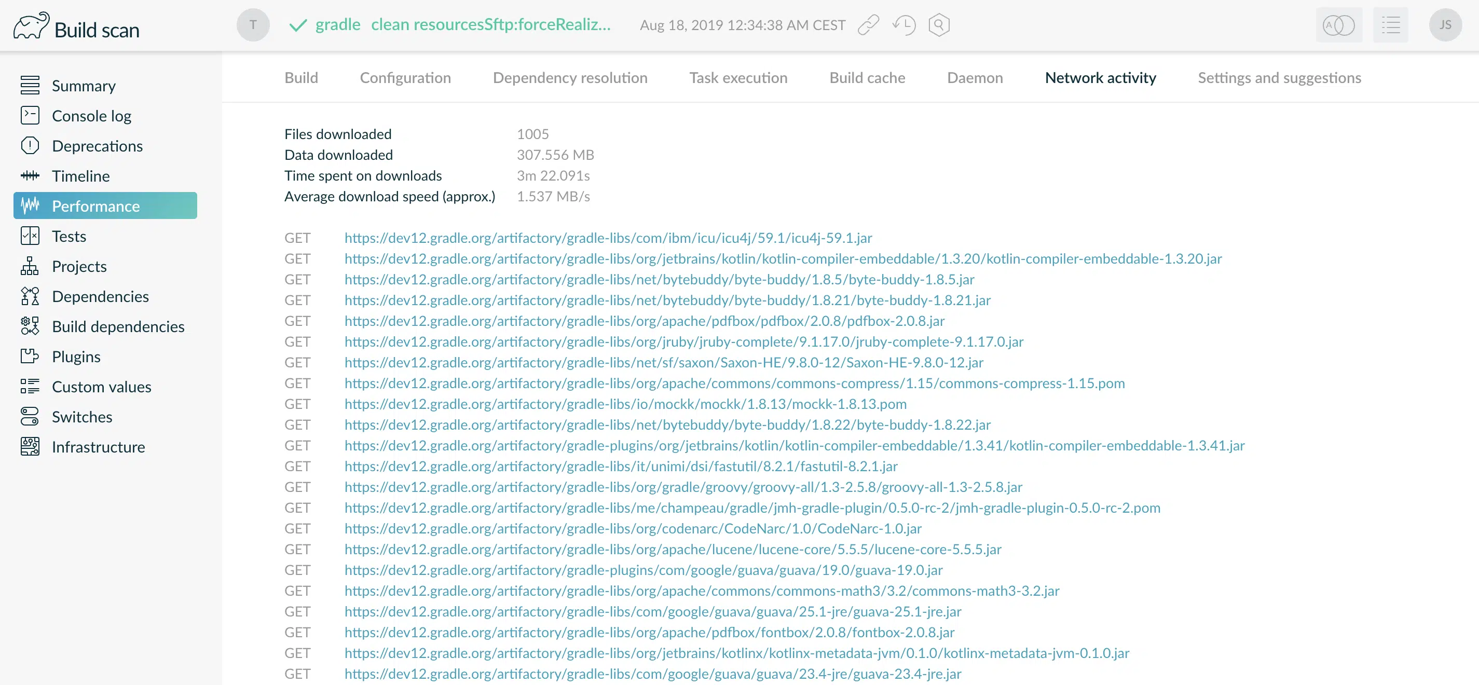Open the groovy-all-1.3-2.5.8.jar link
The image size is (1479, 685).
click(x=683, y=487)
